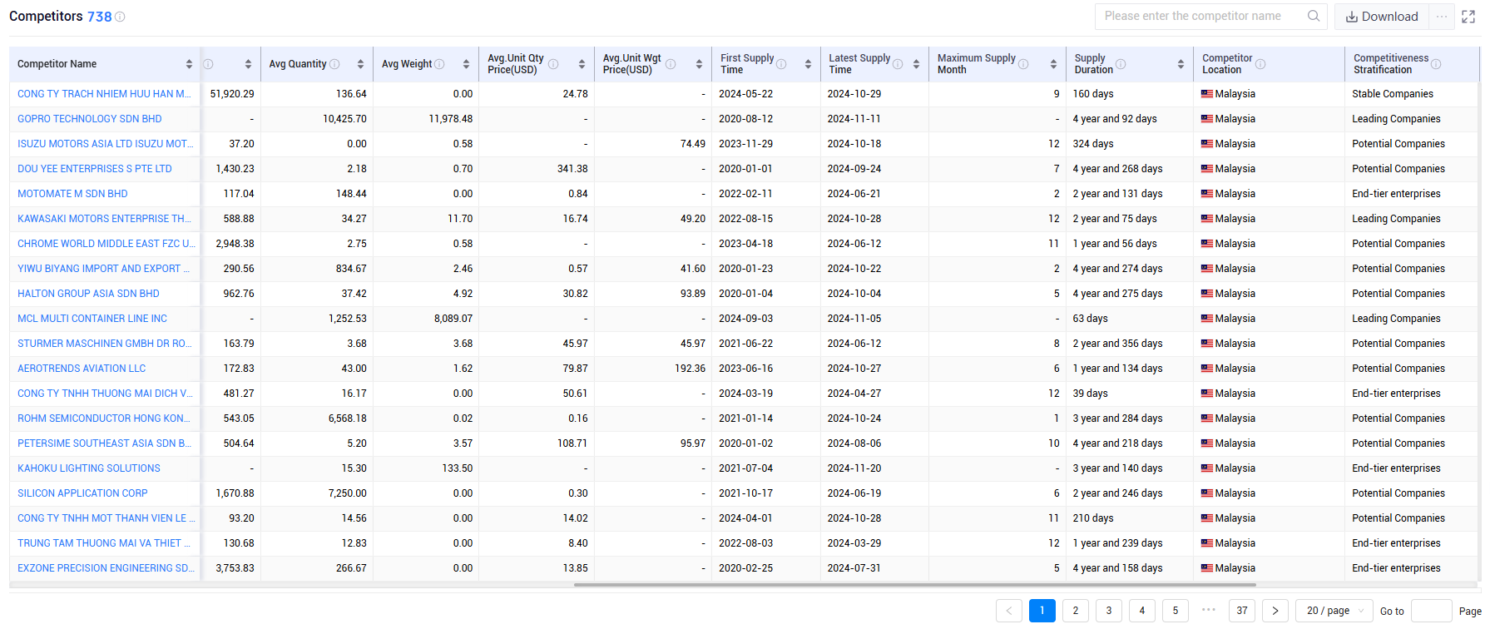Open ISUZU MOTORS ASIA LTD link
Screen dimensions: 1490x634
point(106,144)
